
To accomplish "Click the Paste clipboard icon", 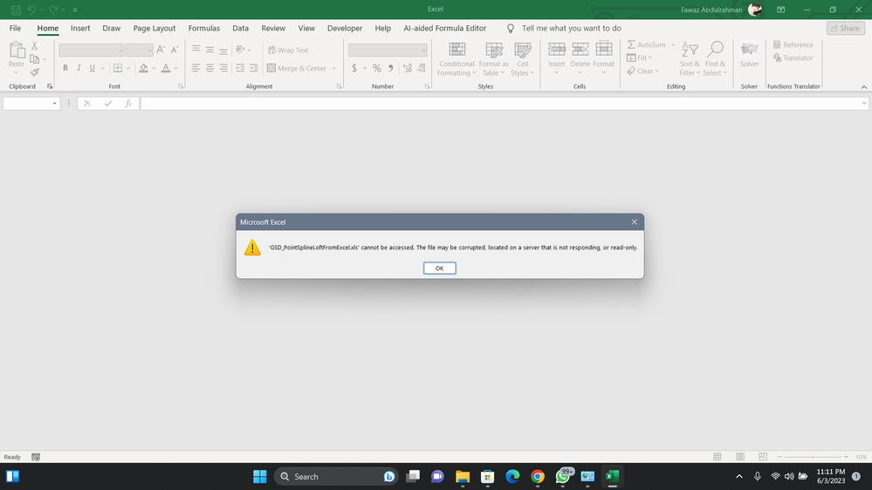I will click(x=16, y=51).
